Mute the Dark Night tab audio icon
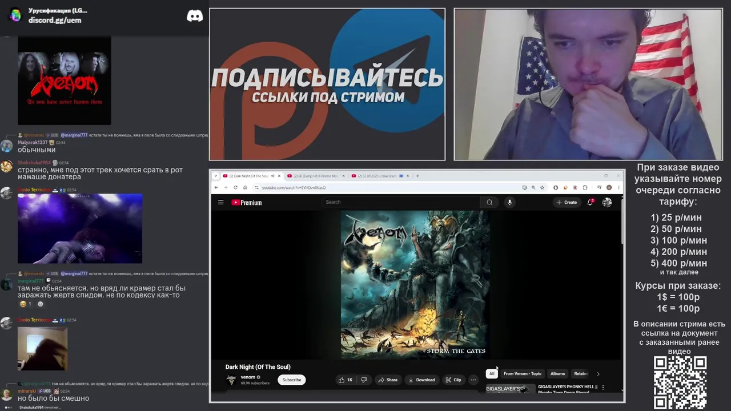 click(272, 176)
